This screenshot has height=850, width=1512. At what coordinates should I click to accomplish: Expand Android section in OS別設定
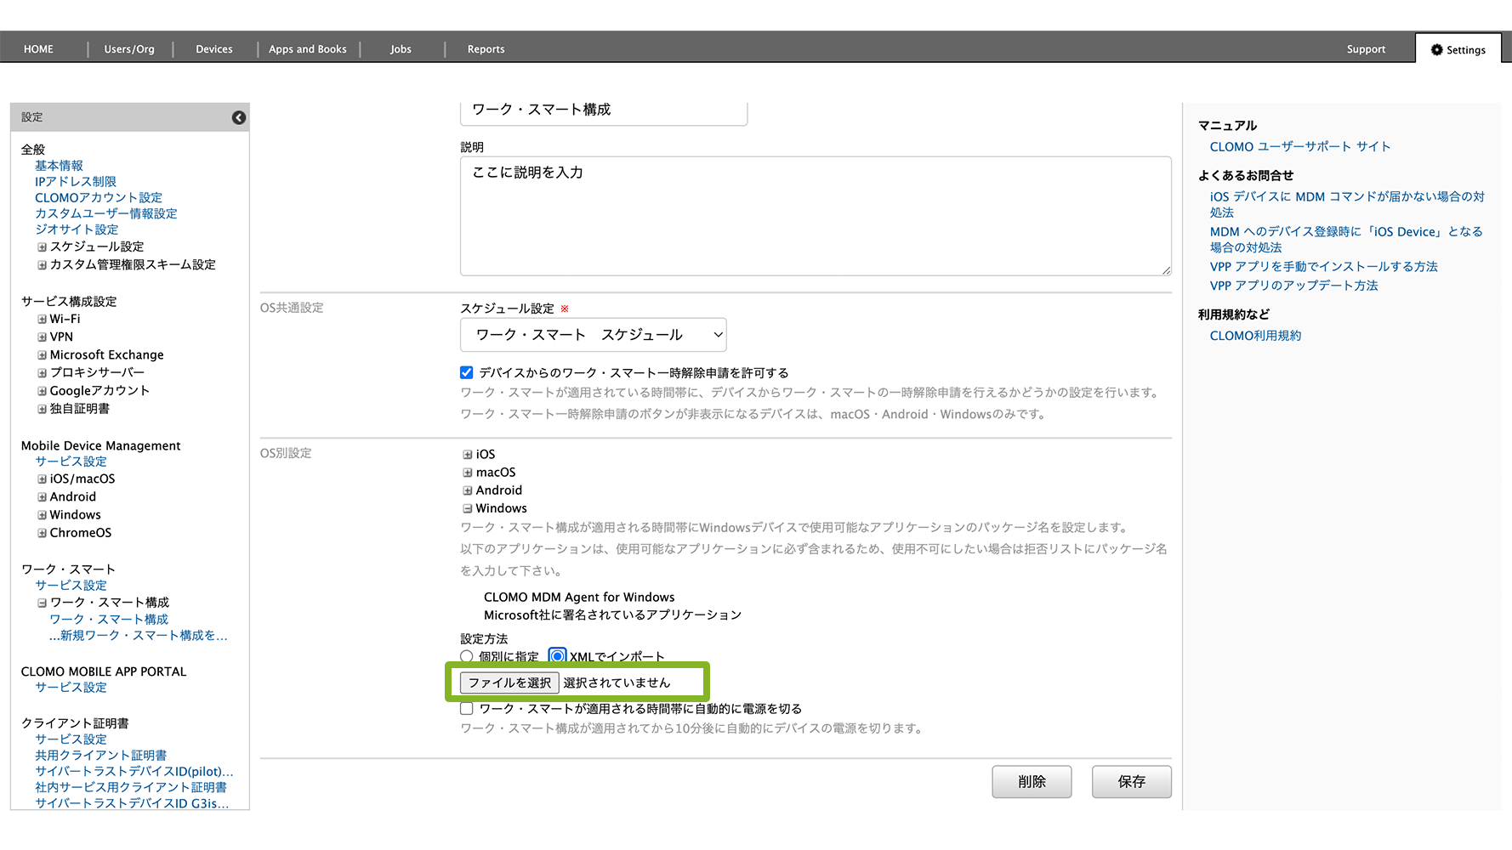point(467,490)
